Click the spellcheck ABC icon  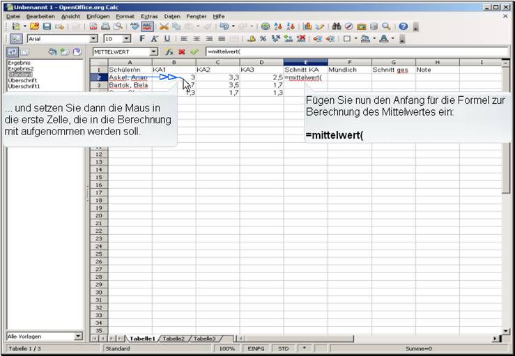click(135, 26)
